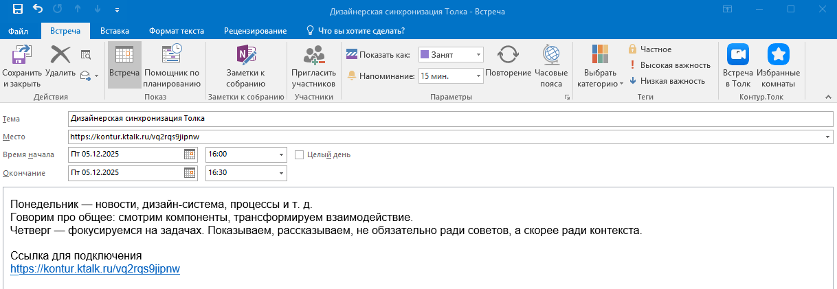
Task: Click Save and Close icon
Action: (22, 56)
